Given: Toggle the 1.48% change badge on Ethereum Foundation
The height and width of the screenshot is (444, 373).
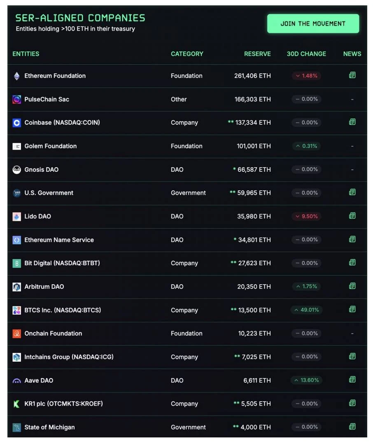Looking at the screenshot, I should pyautogui.click(x=306, y=76).
